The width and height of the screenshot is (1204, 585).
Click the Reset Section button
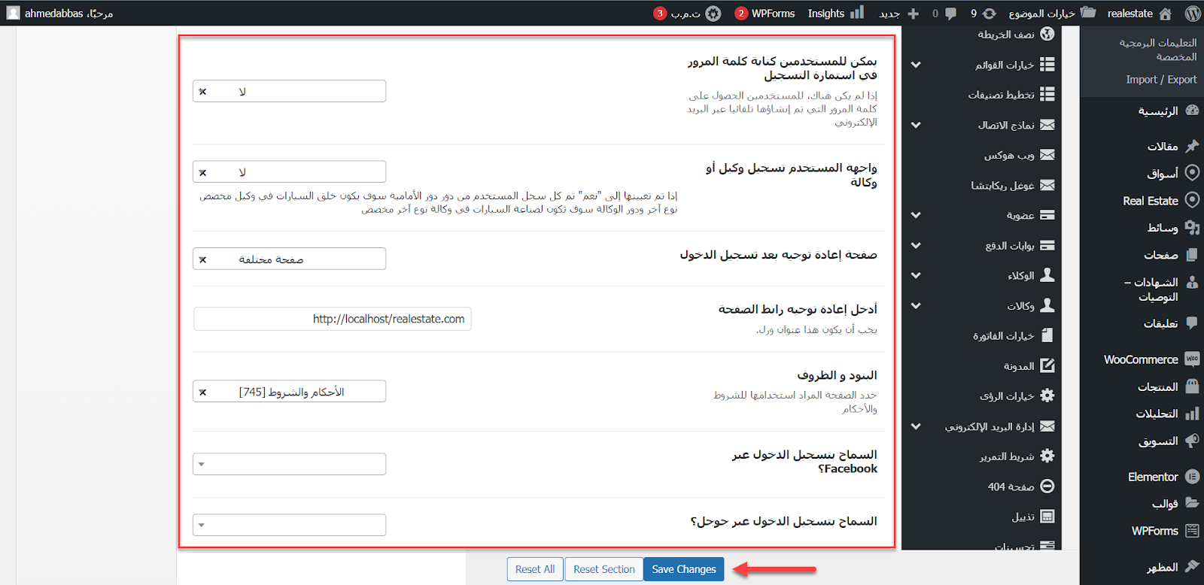pos(604,569)
